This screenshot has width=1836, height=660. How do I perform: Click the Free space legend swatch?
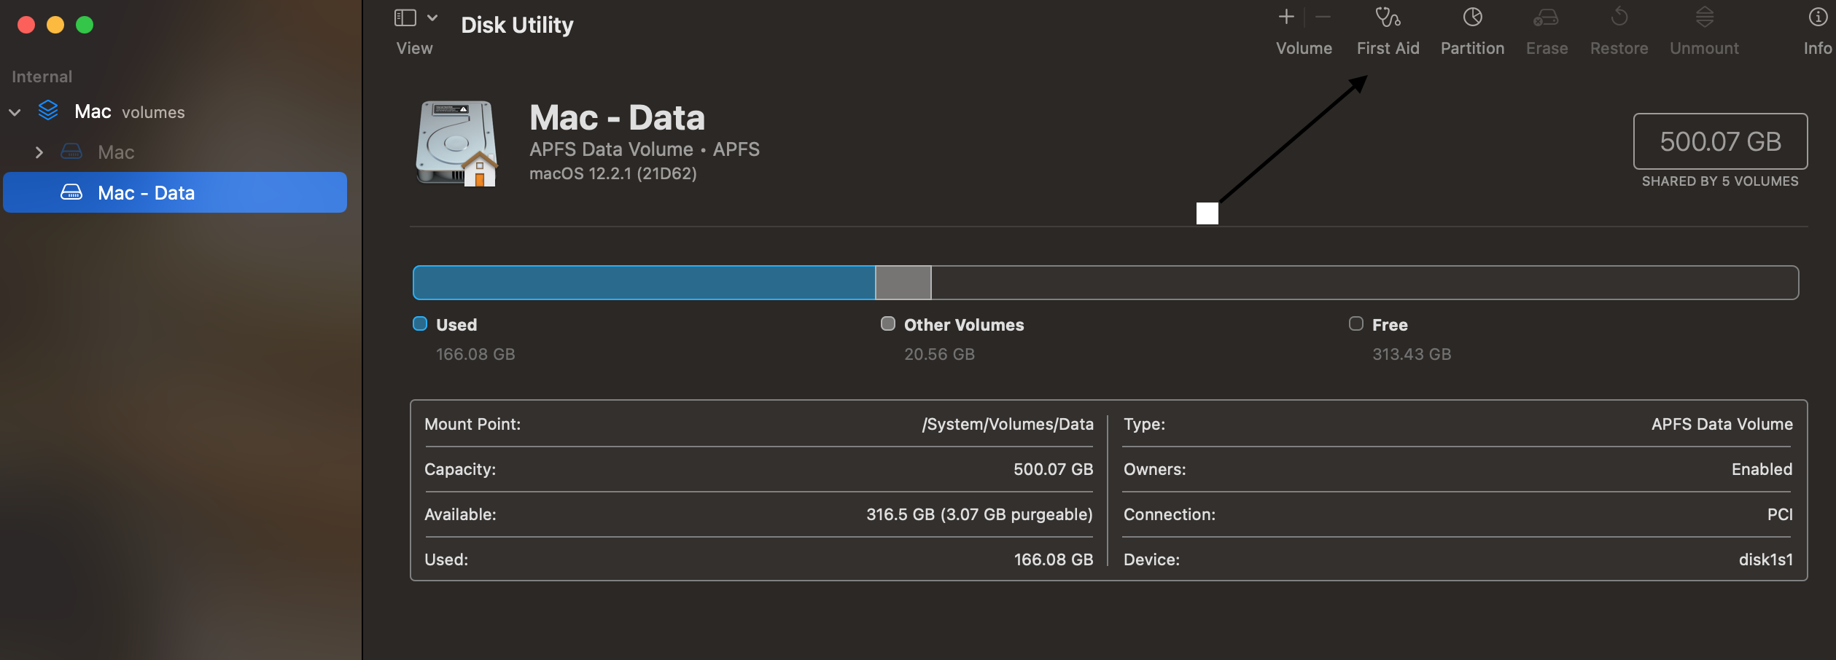click(1356, 323)
